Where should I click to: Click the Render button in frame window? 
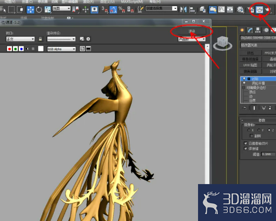[192, 31]
